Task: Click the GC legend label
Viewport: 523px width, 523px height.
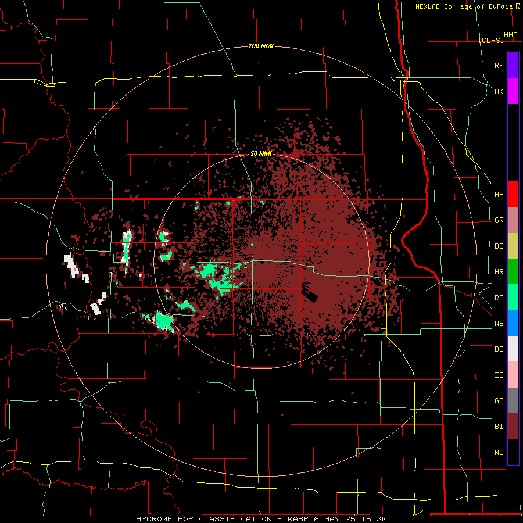Action: coord(499,401)
